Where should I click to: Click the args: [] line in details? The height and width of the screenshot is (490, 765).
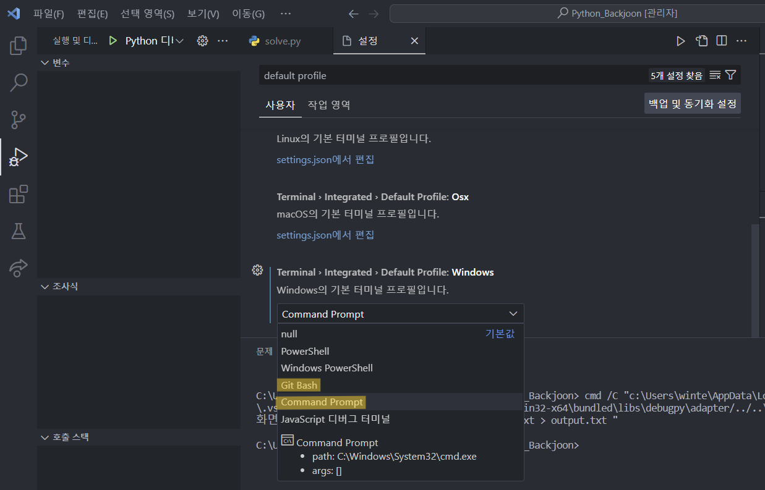(x=327, y=471)
